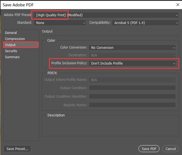The image size is (182, 155).
Task: Click the 'Adobe PDF Preset' label
Action: pyautogui.click(x=17, y=15)
